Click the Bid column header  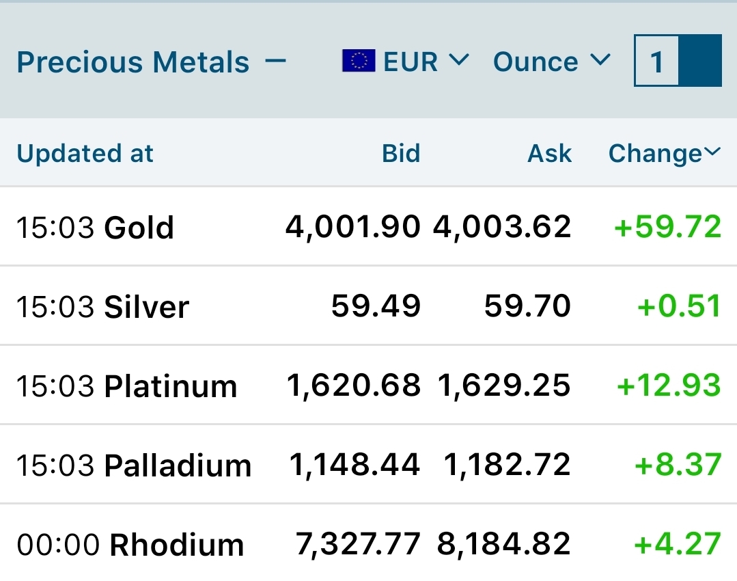401,153
